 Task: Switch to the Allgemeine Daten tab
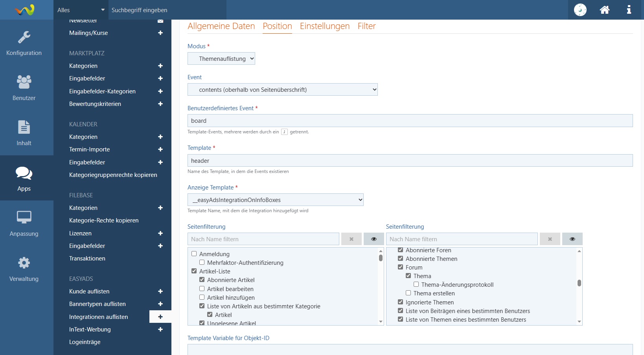(221, 26)
